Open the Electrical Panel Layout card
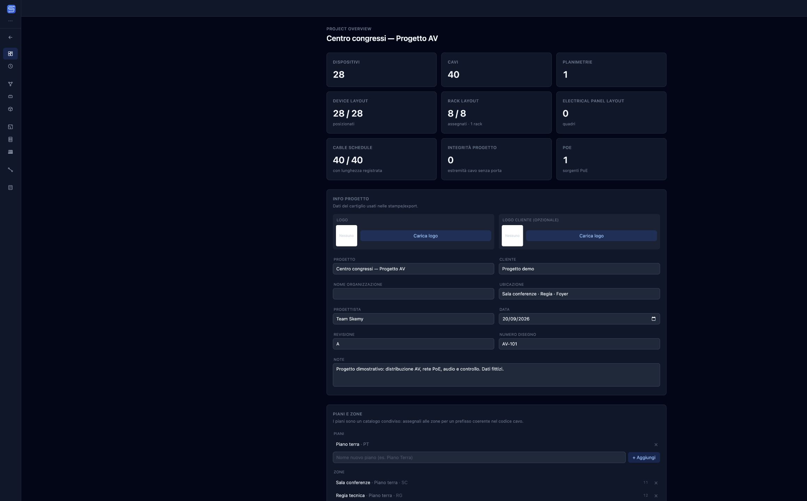Image resolution: width=807 pixels, height=501 pixels. pyautogui.click(x=611, y=112)
